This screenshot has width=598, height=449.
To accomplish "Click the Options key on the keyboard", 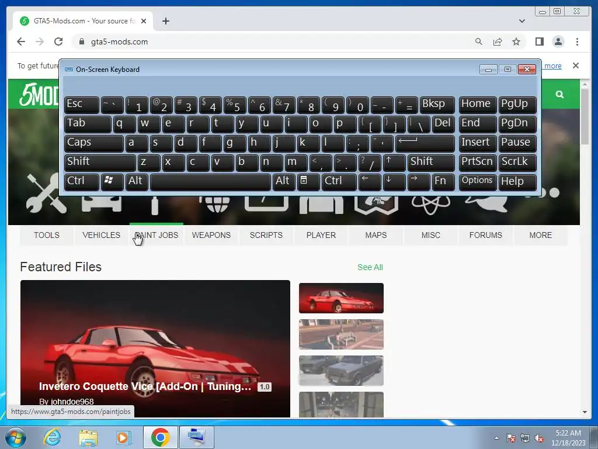I will point(478,181).
